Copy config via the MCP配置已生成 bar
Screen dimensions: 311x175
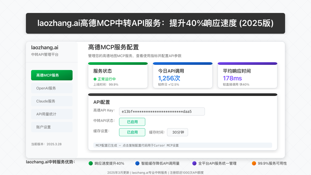click(183, 145)
